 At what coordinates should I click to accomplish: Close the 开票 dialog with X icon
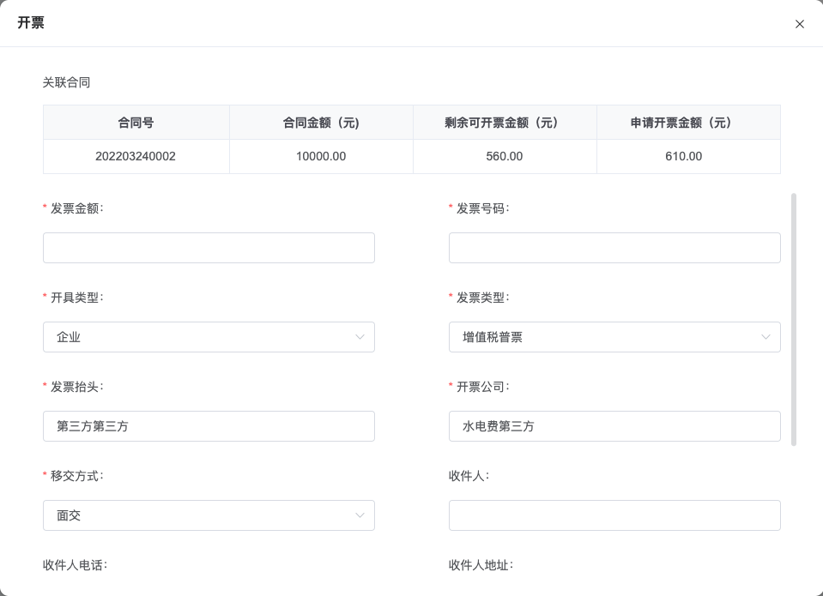799,24
